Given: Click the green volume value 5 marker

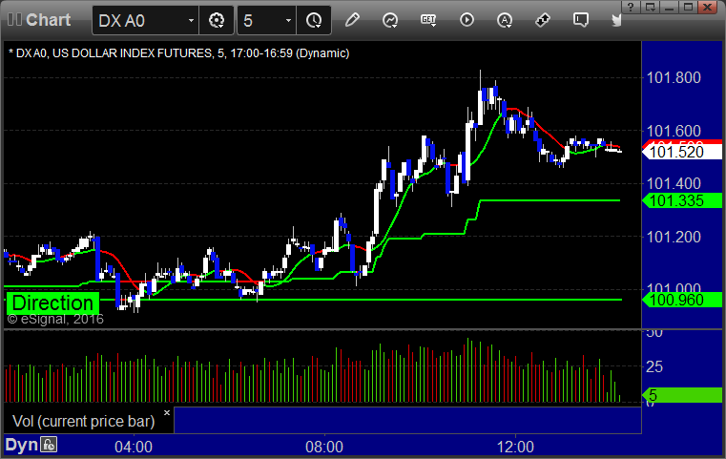Looking at the screenshot, I should pyautogui.click(x=682, y=395).
